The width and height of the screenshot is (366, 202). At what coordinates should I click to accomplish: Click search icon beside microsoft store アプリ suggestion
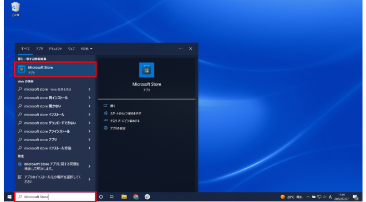(20, 139)
